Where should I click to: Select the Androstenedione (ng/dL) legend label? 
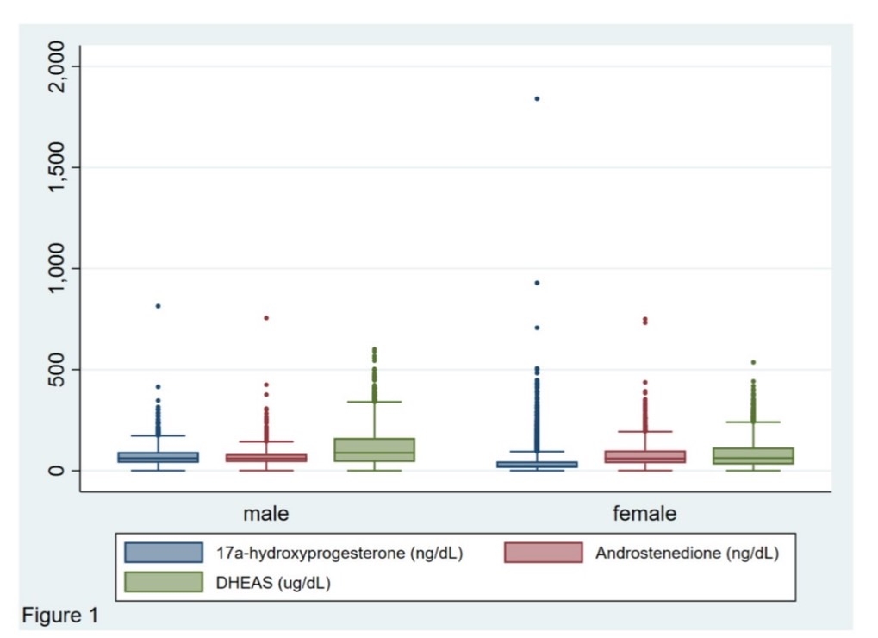687,554
